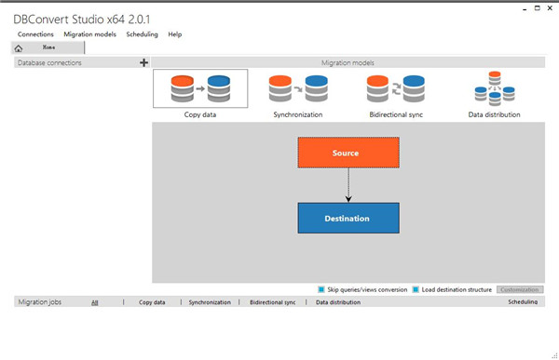Viewport: 559px width, 360px height.
Task: Maximize the DBConvert Studio window
Action: [538, 8]
